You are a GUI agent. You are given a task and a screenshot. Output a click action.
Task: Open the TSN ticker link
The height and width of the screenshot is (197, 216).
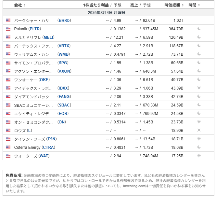pos(52,139)
